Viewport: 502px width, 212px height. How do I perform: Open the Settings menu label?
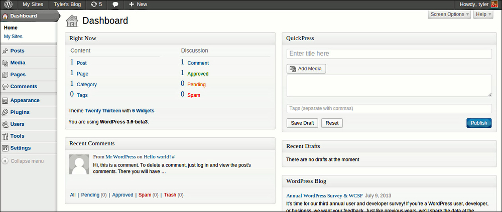click(21, 148)
